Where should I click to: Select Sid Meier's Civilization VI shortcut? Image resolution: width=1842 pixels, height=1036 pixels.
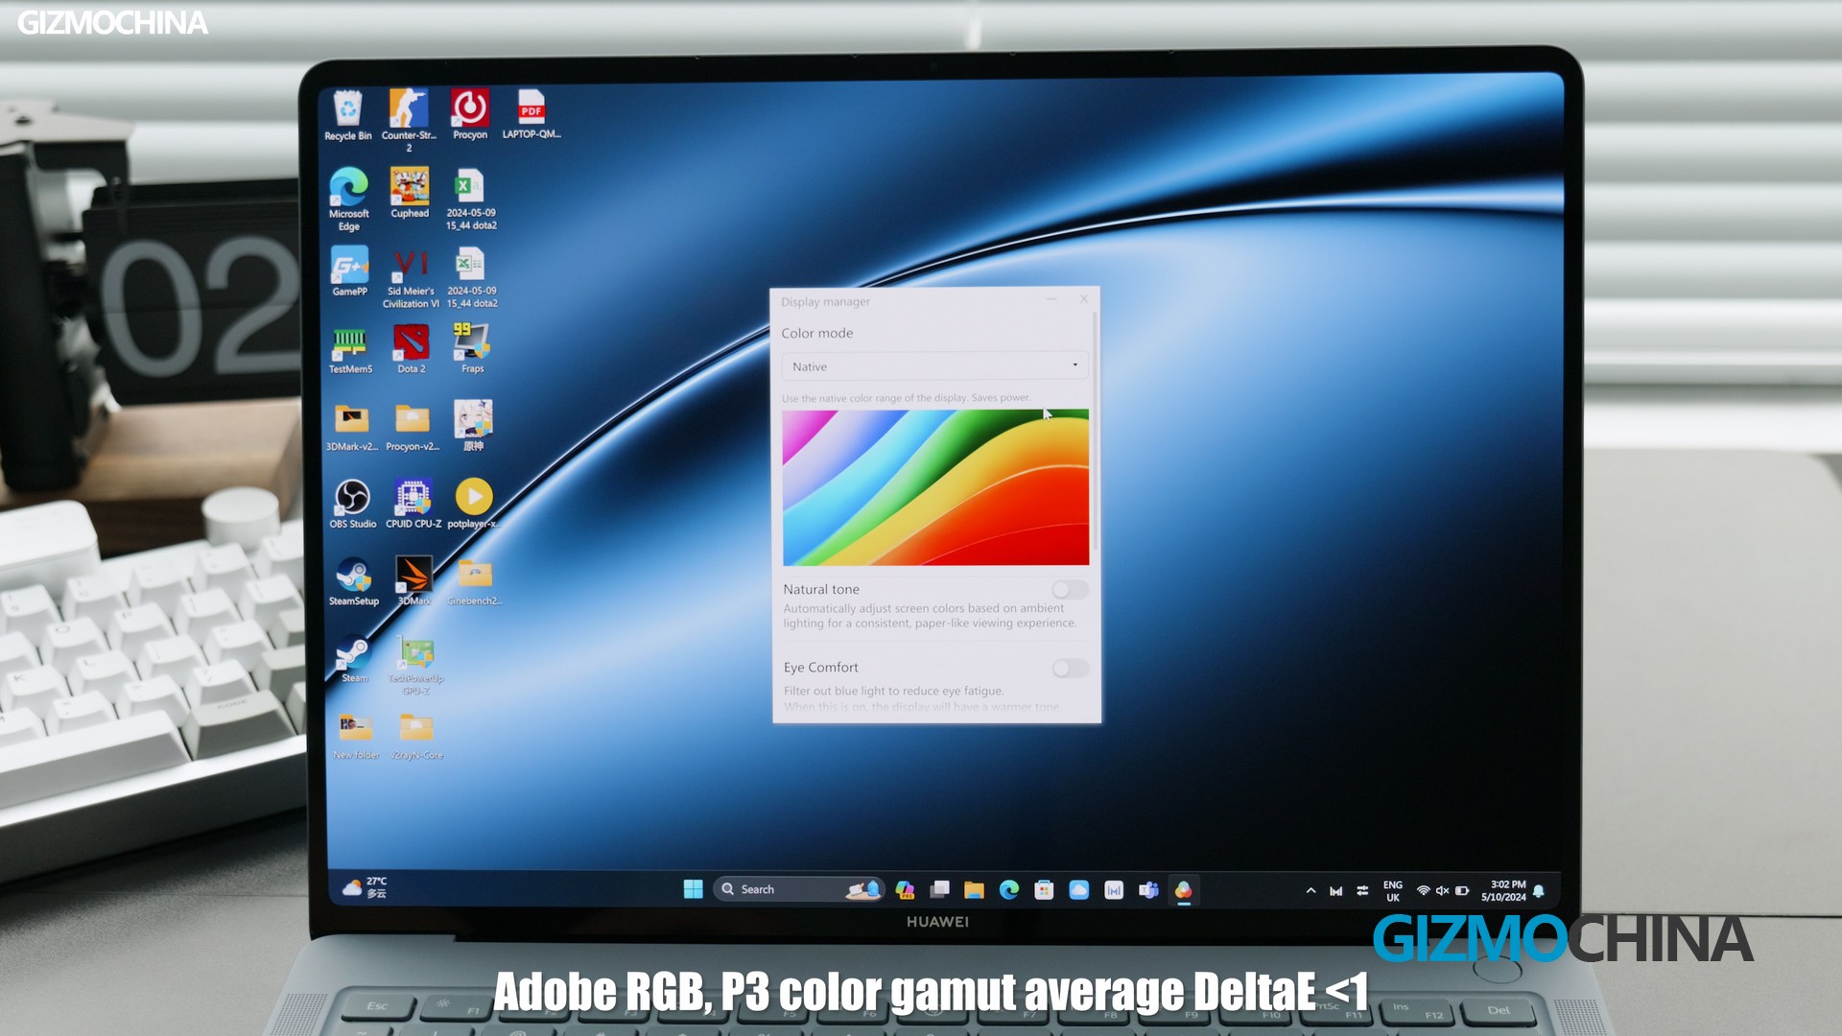411,279
